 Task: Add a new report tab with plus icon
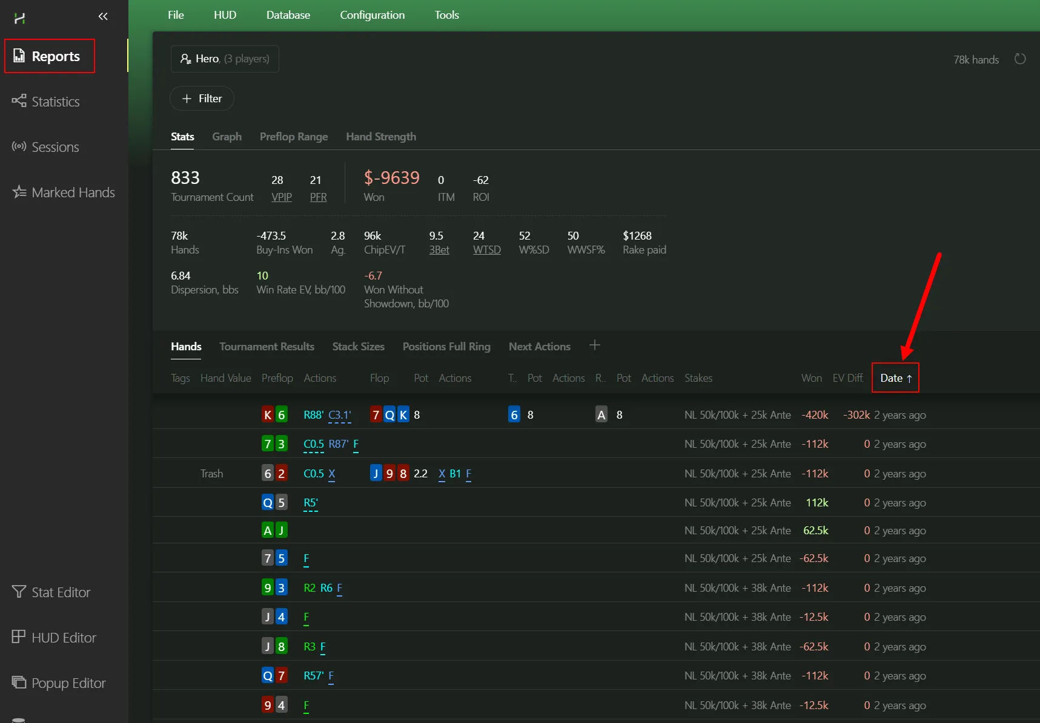tap(594, 345)
